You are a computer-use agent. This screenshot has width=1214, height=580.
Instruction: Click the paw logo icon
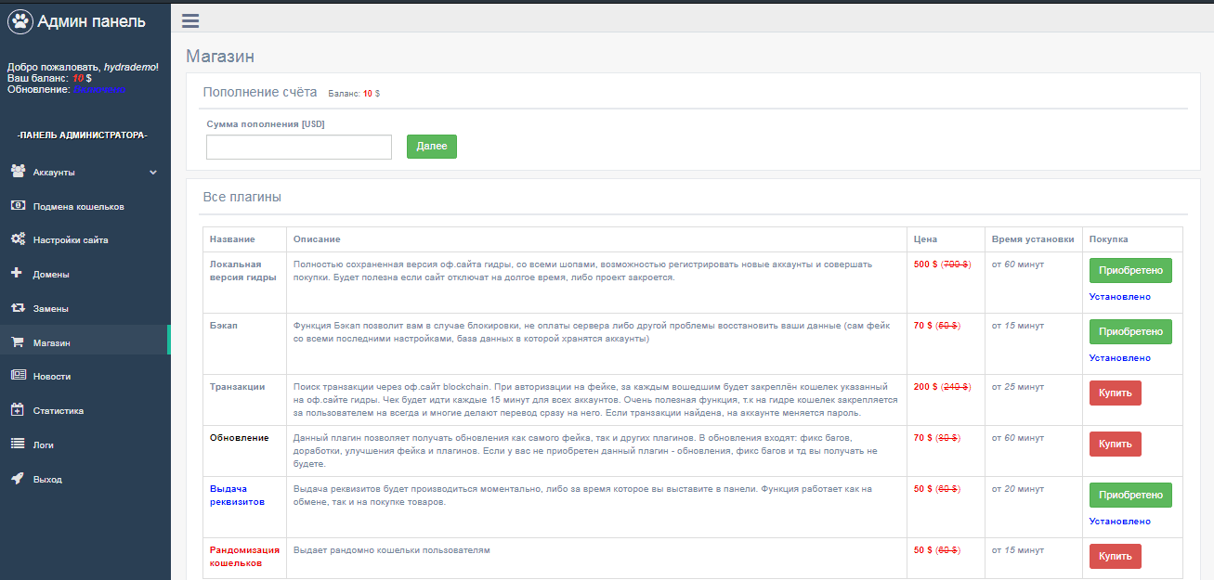pos(20,21)
